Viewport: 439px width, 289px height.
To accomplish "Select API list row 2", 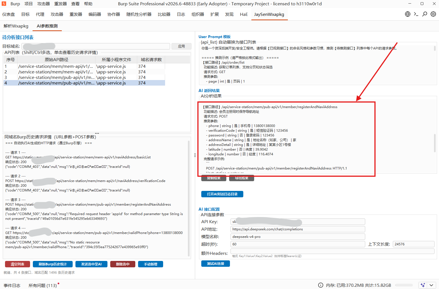I will (x=84, y=72).
